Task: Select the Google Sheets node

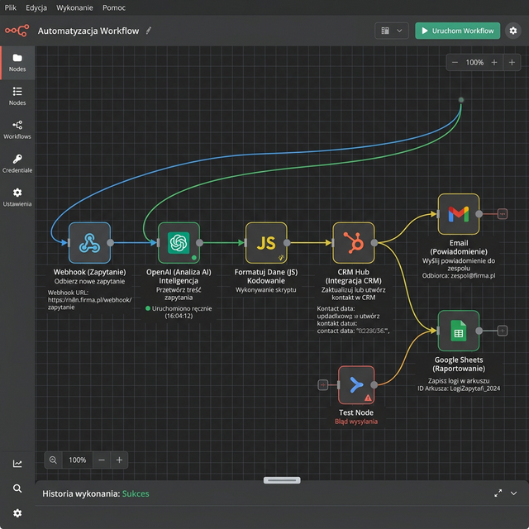Action: tap(459, 331)
